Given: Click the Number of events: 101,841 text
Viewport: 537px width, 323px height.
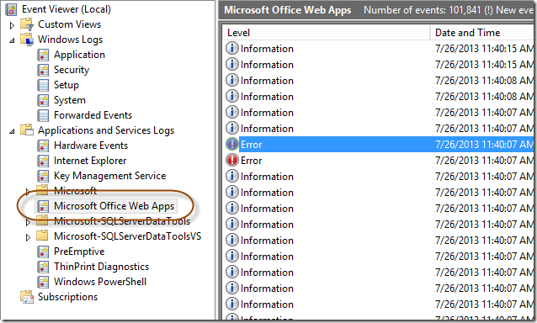Looking at the screenshot, I should tap(422, 10).
